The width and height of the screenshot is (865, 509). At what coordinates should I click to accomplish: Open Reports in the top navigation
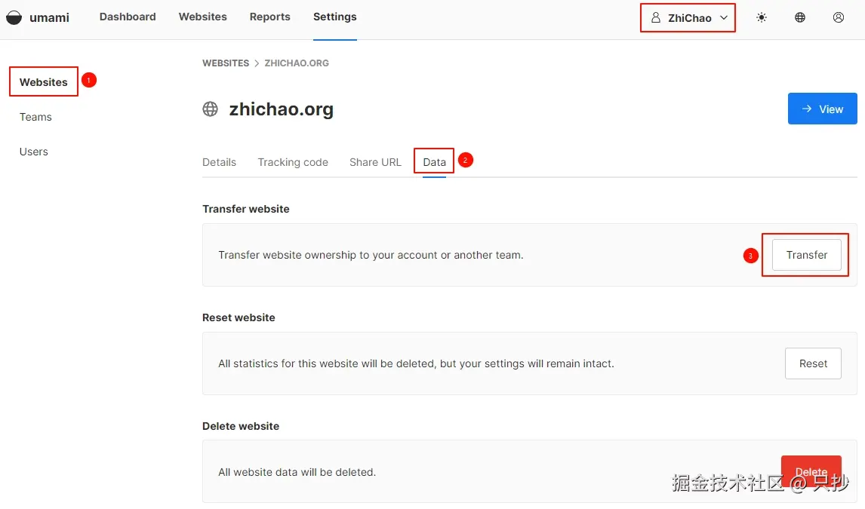click(x=269, y=17)
